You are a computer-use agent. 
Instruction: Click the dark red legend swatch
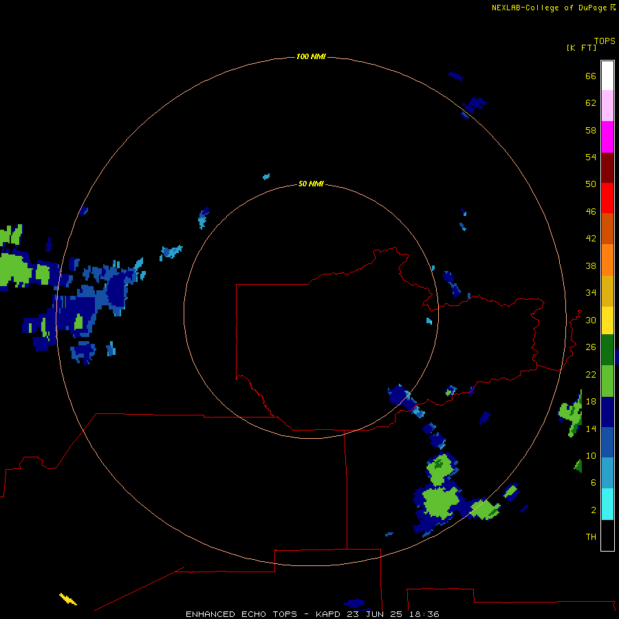pyautogui.click(x=607, y=167)
